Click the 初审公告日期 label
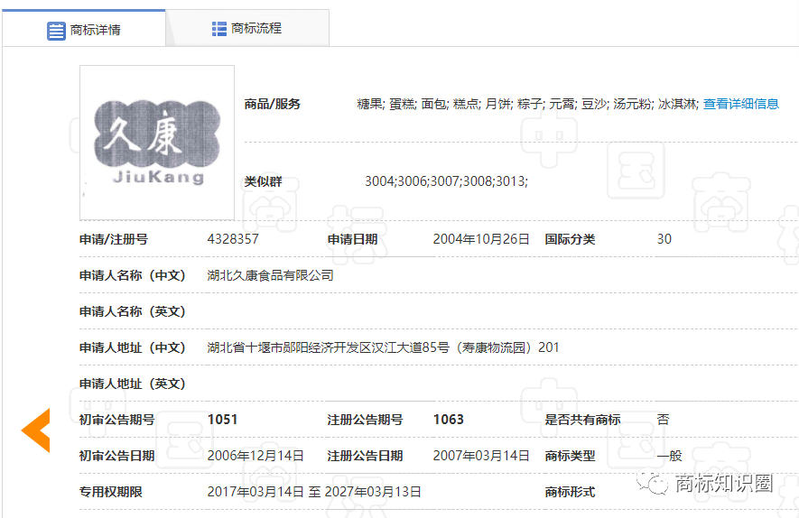 click(116, 456)
